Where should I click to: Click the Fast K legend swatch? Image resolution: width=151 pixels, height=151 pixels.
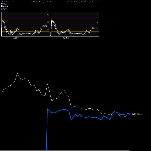(x=2, y=6)
